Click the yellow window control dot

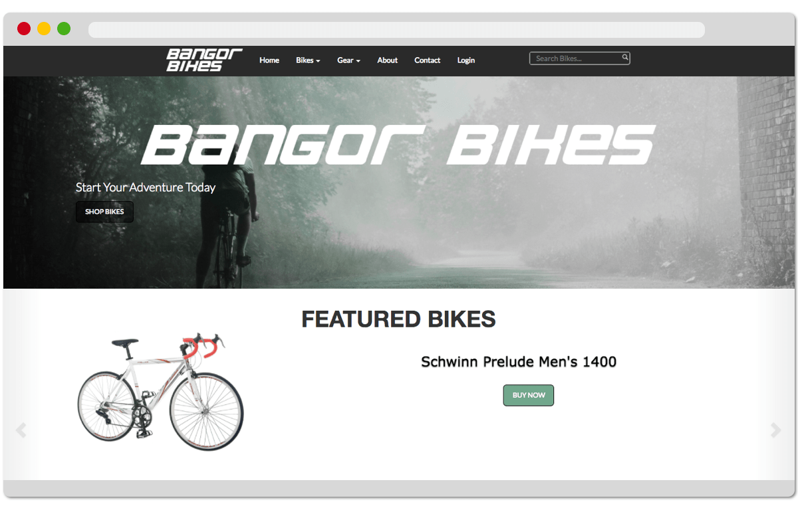[x=44, y=29]
